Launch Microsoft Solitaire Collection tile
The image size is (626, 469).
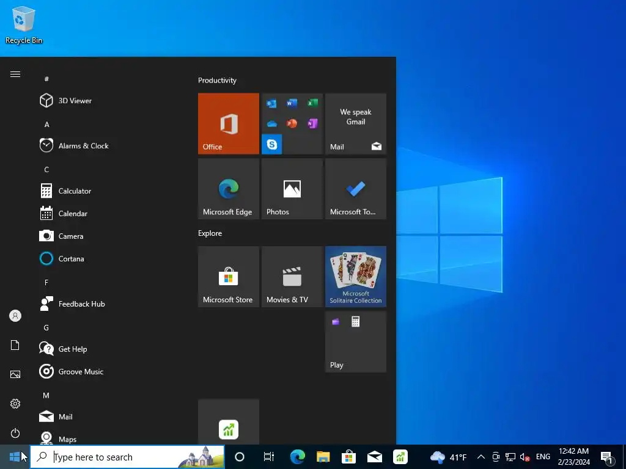click(x=356, y=277)
